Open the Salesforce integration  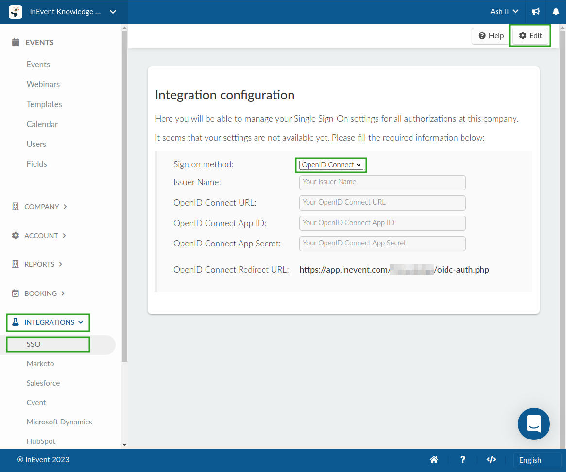click(43, 383)
